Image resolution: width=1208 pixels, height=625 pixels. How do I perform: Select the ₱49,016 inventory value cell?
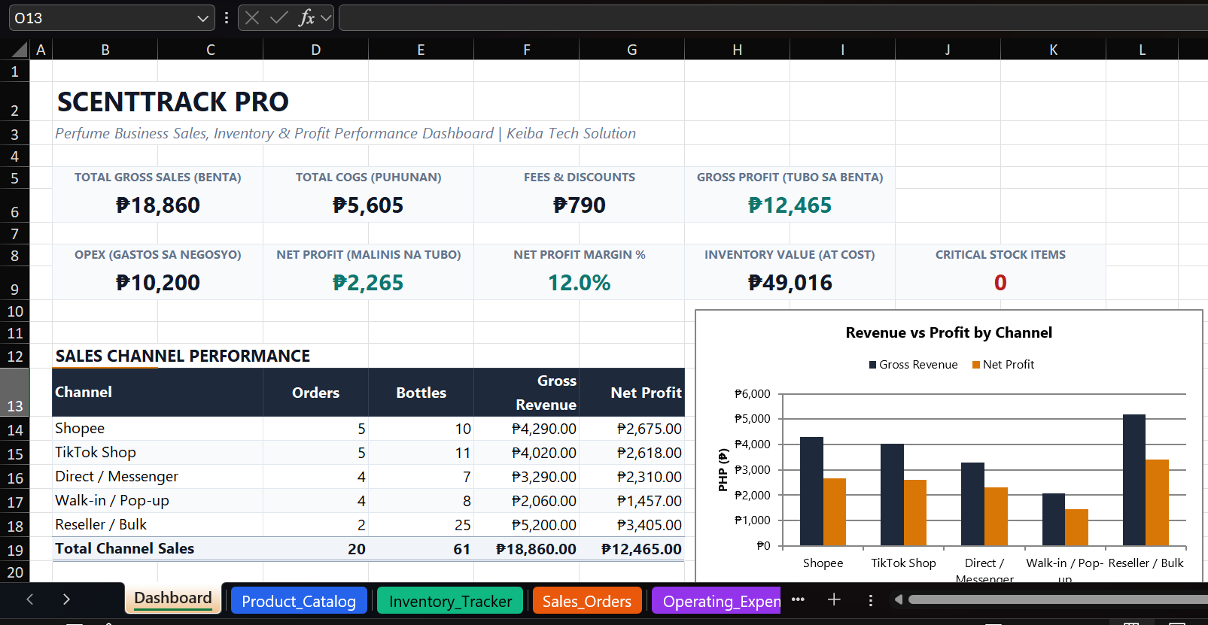[790, 283]
